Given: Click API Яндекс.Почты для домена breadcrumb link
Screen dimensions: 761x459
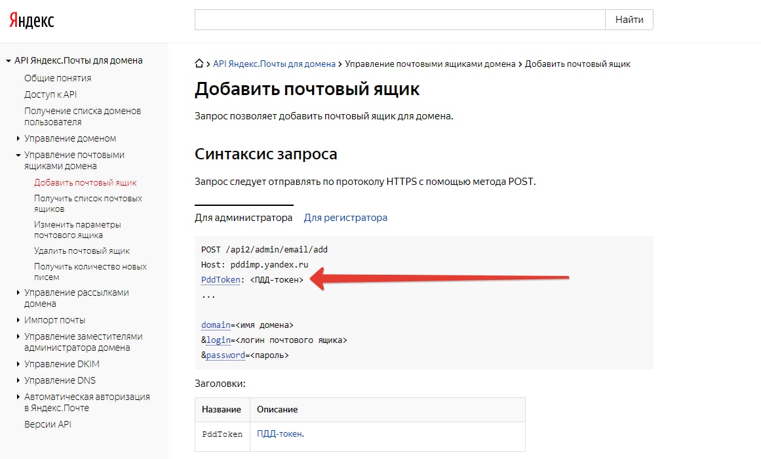Looking at the screenshot, I should click(x=274, y=64).
